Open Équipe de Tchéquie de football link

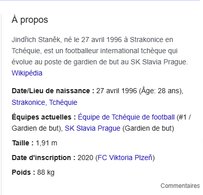point(126,117)
